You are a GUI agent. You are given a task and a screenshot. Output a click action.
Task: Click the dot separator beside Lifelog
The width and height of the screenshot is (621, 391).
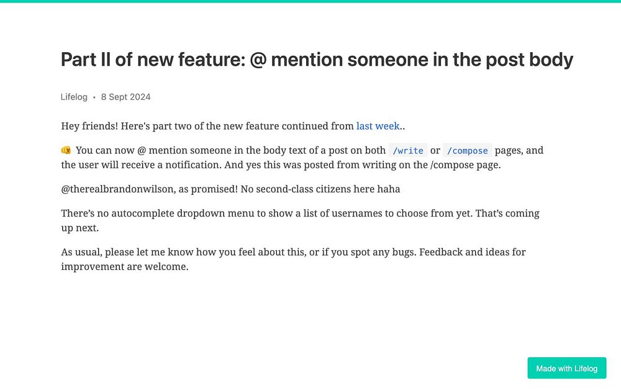click(94, 97)
